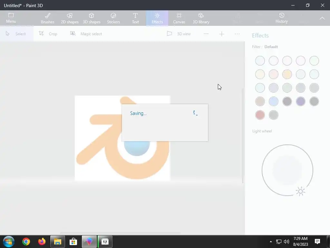The width and height of the screenshot is (330, 248).
Task: Activate the Crop tool
Action: (48, 34)
